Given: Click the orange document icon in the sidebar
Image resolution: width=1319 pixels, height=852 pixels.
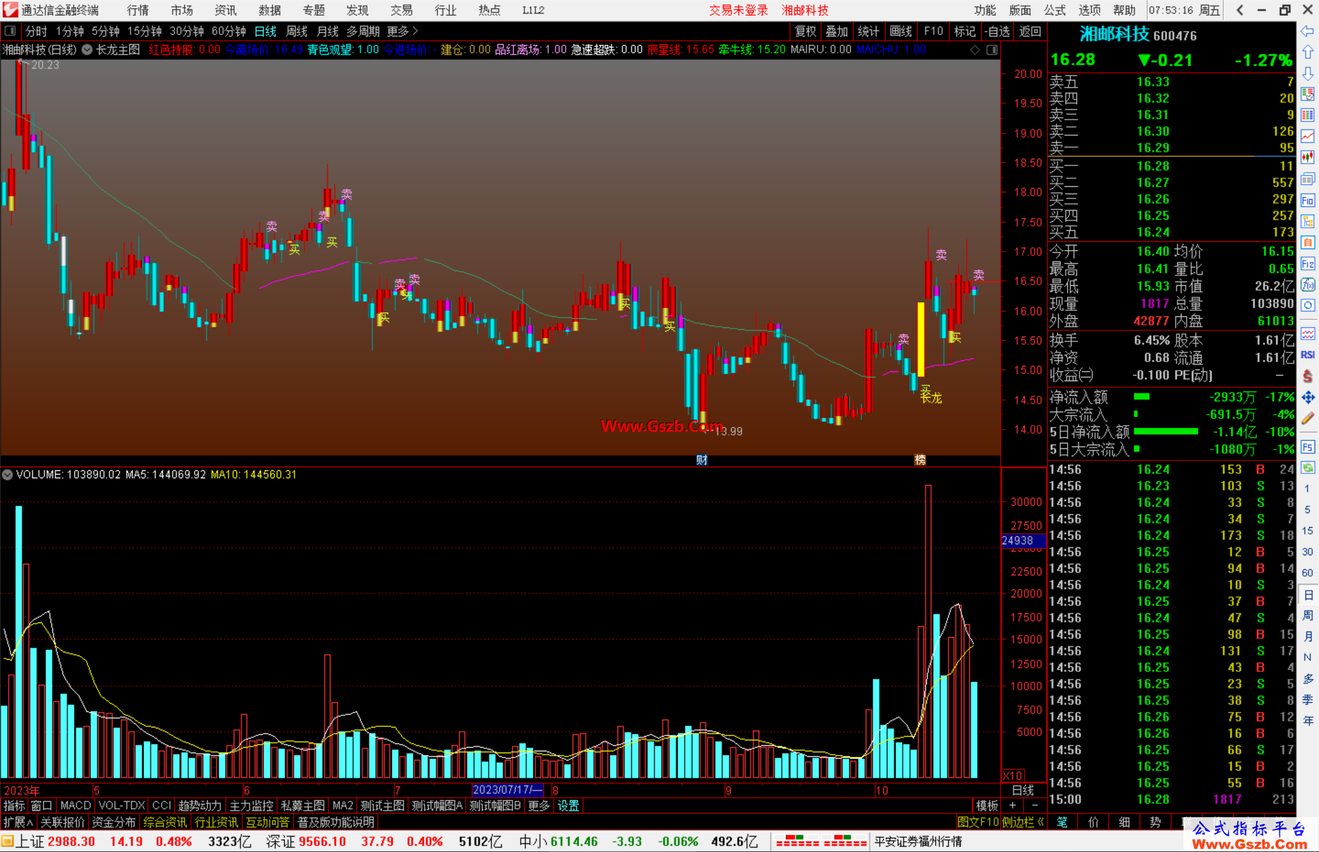Looking at the screenshot, I should pyautogui.click(x=1307, y=242).
